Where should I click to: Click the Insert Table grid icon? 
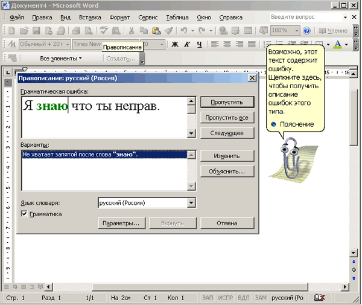[x=248, y=30]
